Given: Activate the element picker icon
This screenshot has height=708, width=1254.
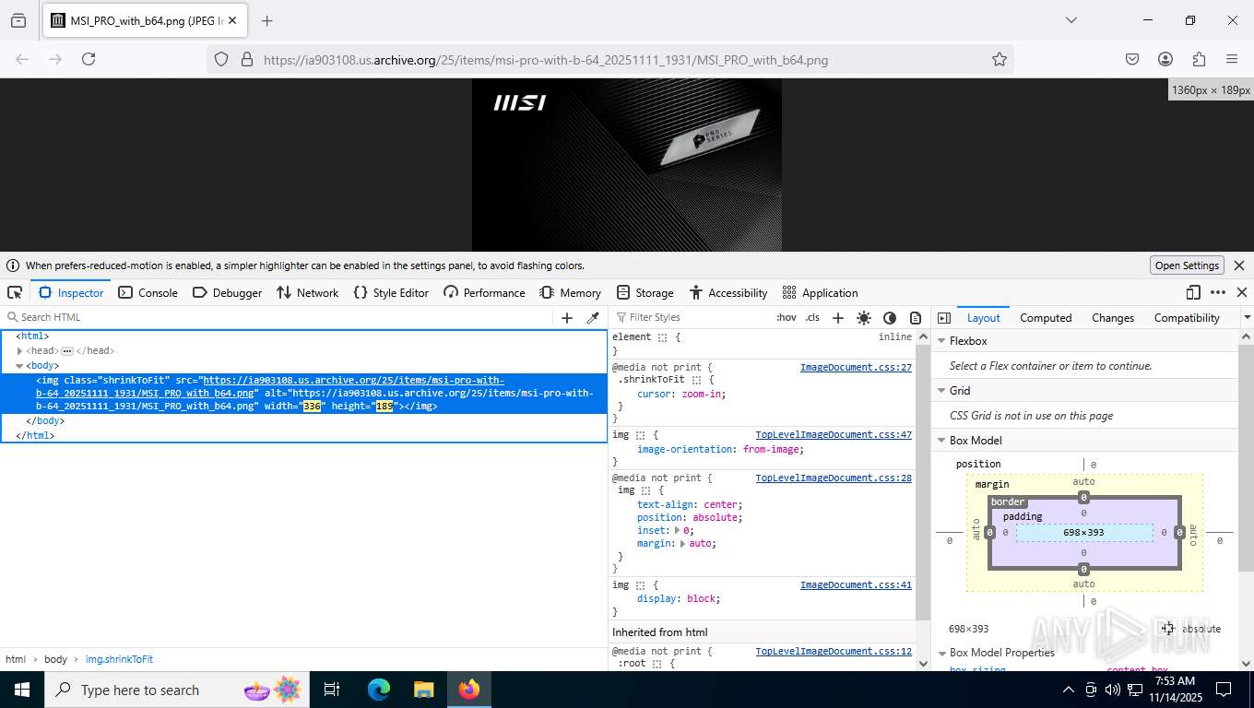Looking at the screenshot, I should coord(15,292).
